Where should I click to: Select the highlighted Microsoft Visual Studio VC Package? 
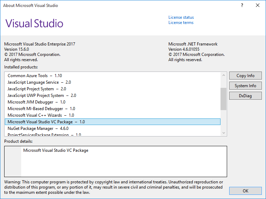pyautogui.click(x=113, y=122)
